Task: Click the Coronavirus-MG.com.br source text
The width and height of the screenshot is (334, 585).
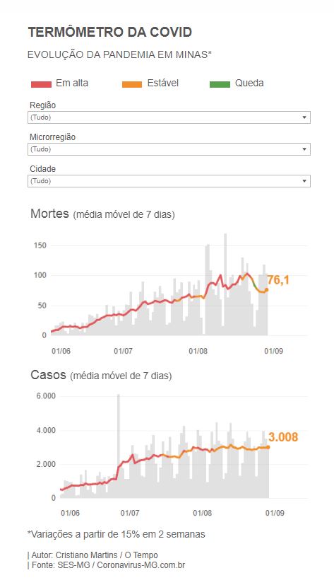Action: pyautogui.click(x=141, y=565)
